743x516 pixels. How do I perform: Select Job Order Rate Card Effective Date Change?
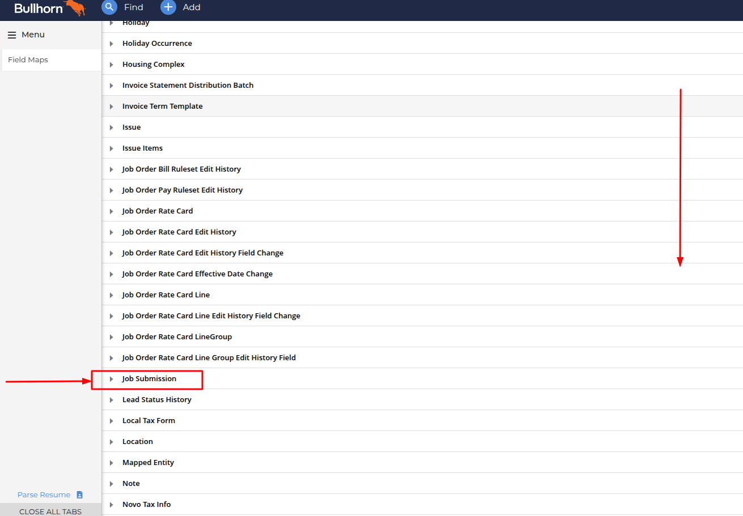point(197,274)
